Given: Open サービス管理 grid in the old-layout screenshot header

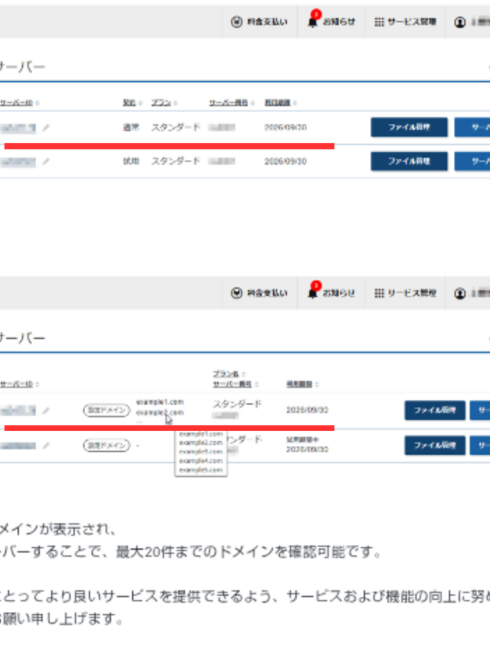Looking at the screenshot, I should click(406, 21).
